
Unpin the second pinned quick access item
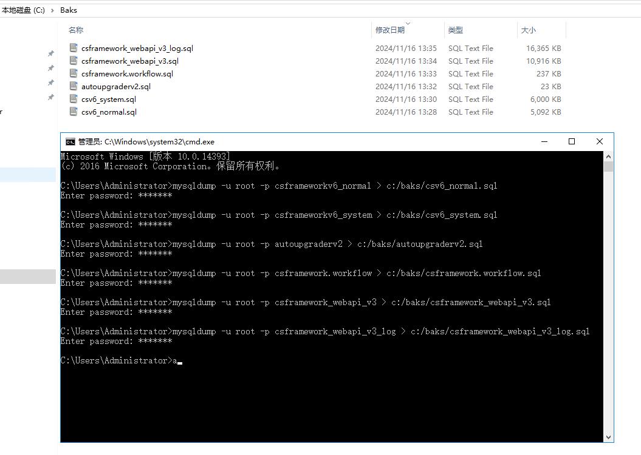click(x=51, y=68)
